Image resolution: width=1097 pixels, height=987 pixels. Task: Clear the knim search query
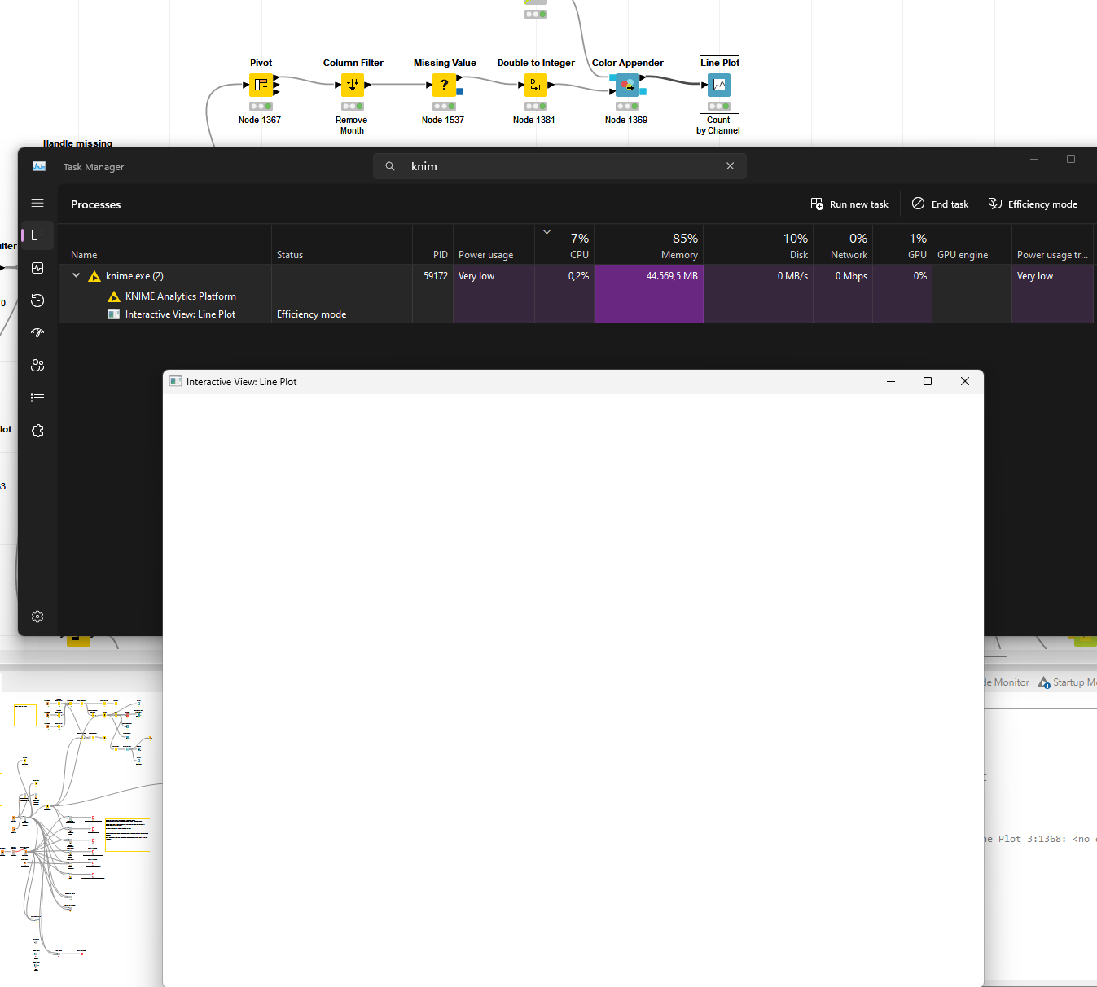(x=730, y=165)
